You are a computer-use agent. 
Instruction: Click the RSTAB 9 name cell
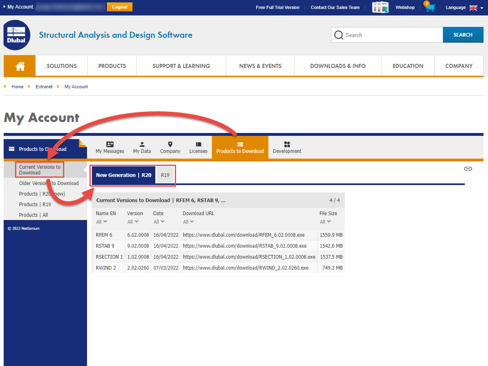105,246
